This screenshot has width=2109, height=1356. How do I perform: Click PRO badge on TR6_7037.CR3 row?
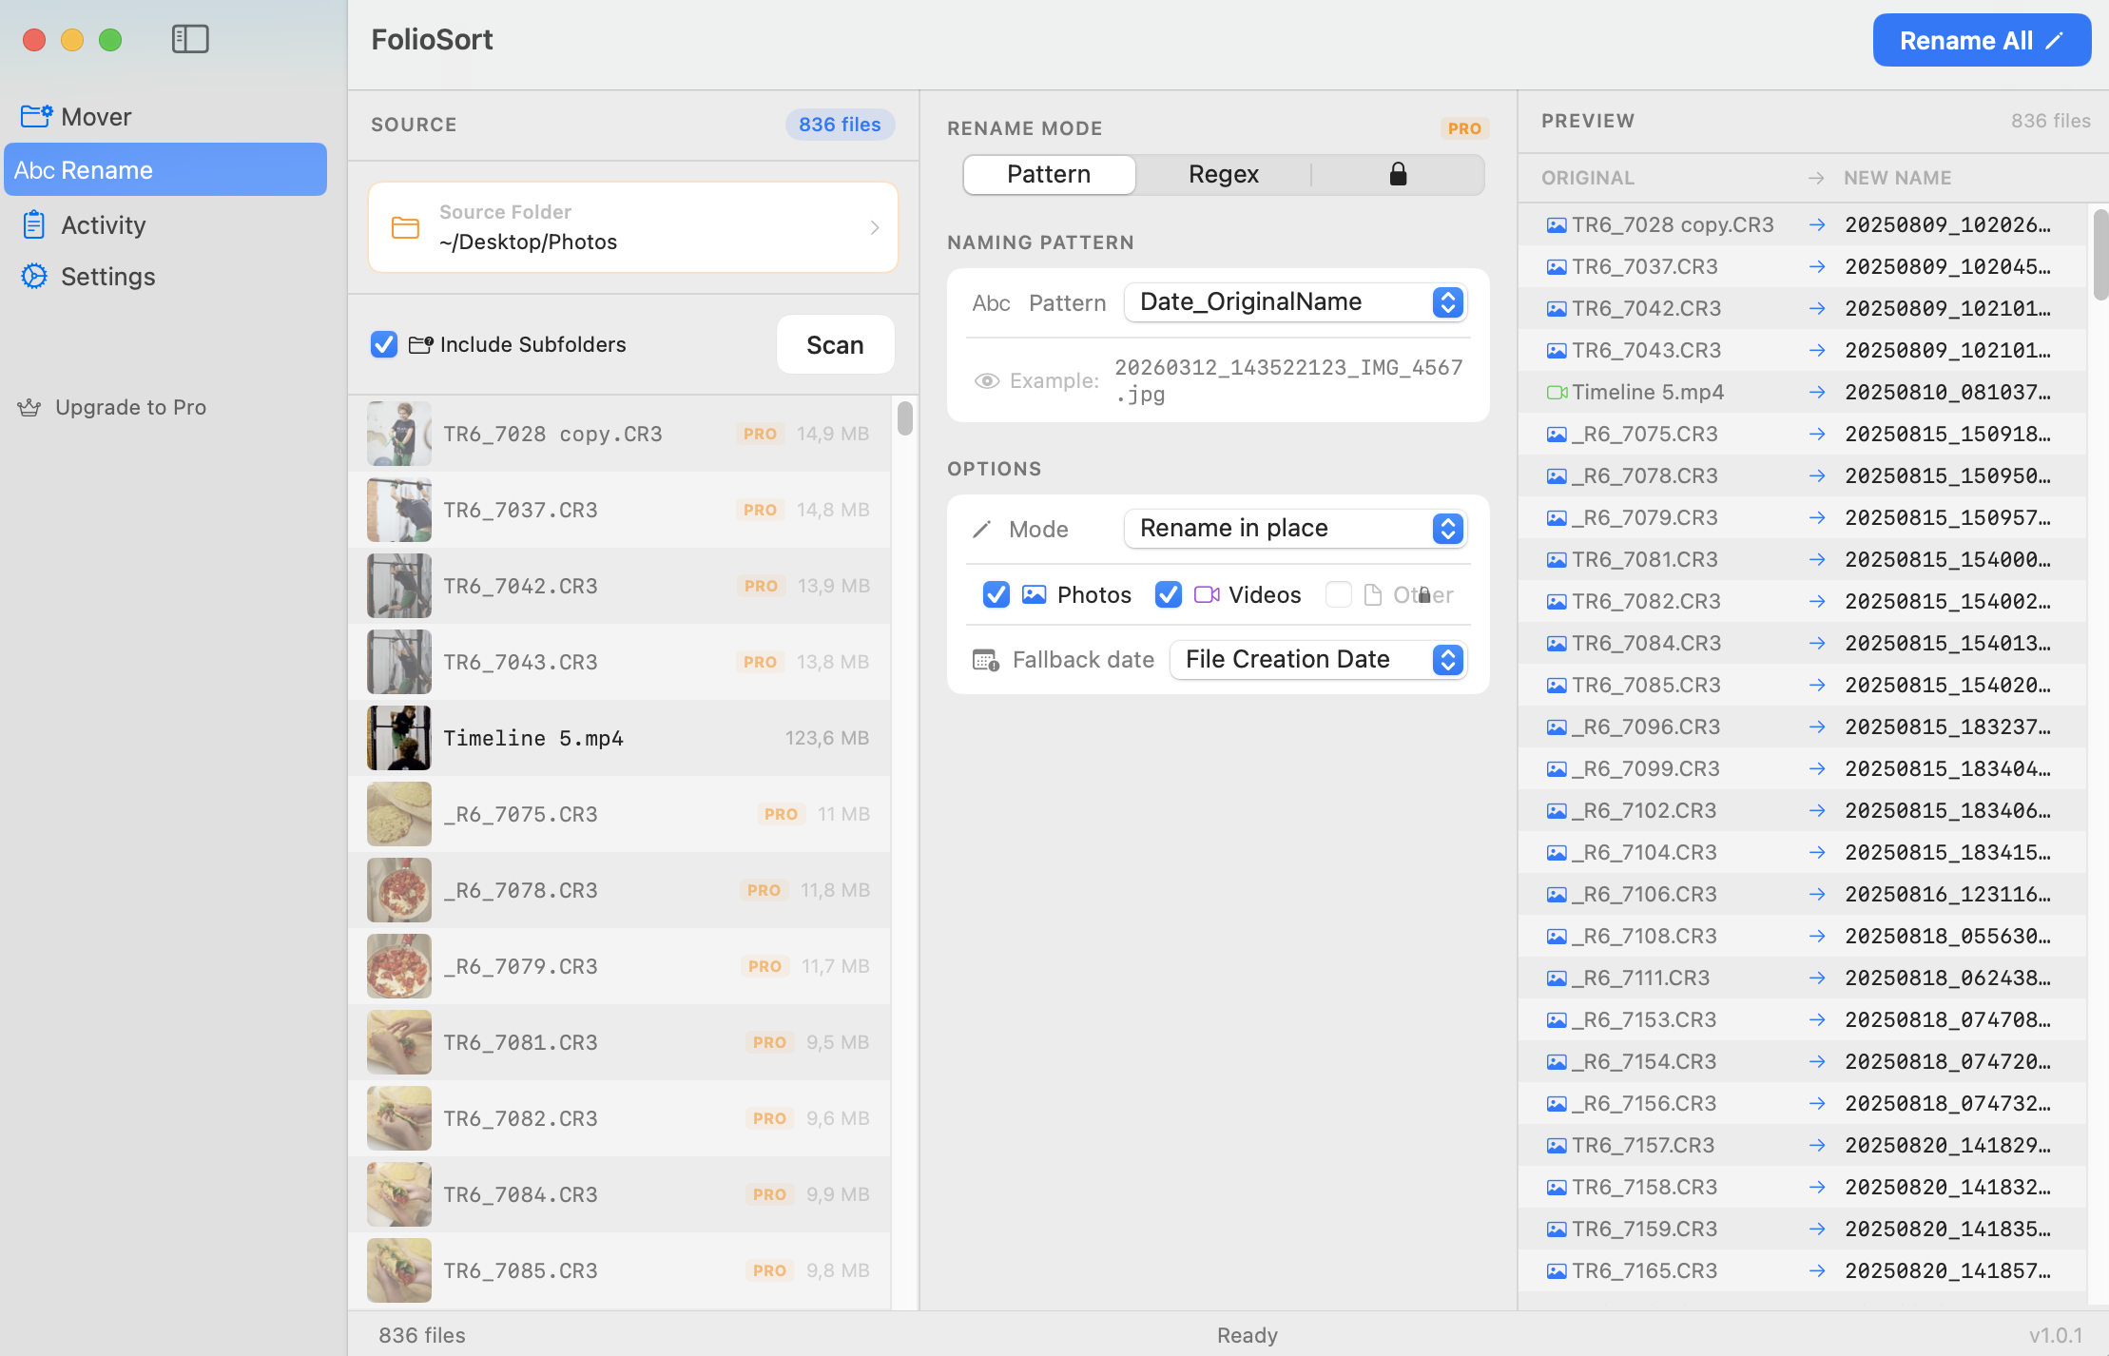[760, 510]
